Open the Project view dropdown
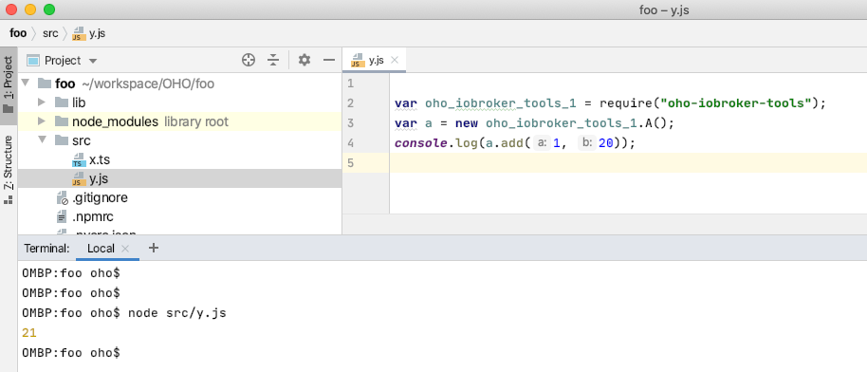 coord(93,61)
